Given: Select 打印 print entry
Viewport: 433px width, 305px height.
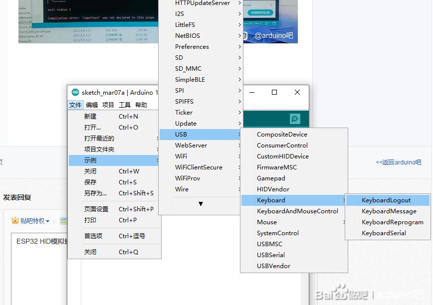Looking at the screenshot, I should coord(114,220).
